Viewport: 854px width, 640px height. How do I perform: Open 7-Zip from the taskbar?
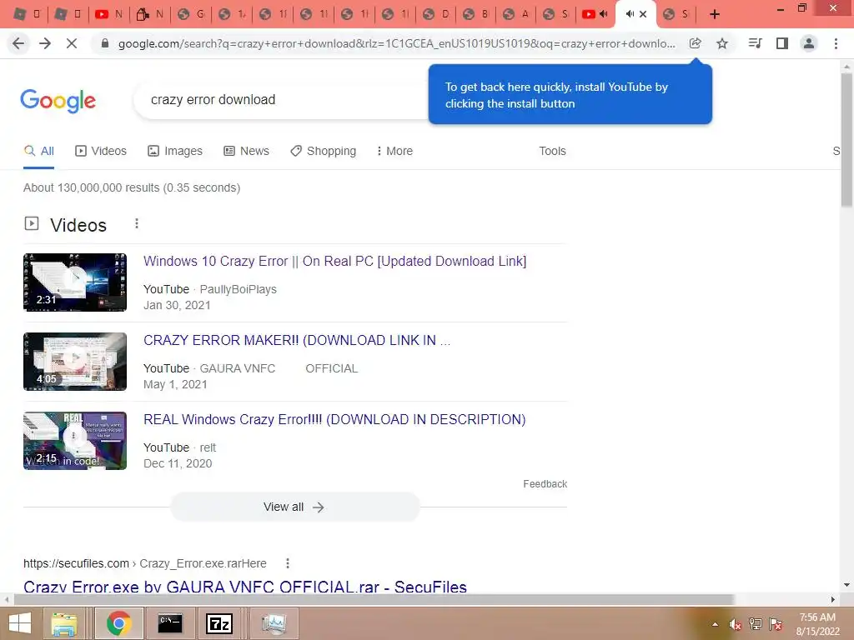click(x=220, y=623)
